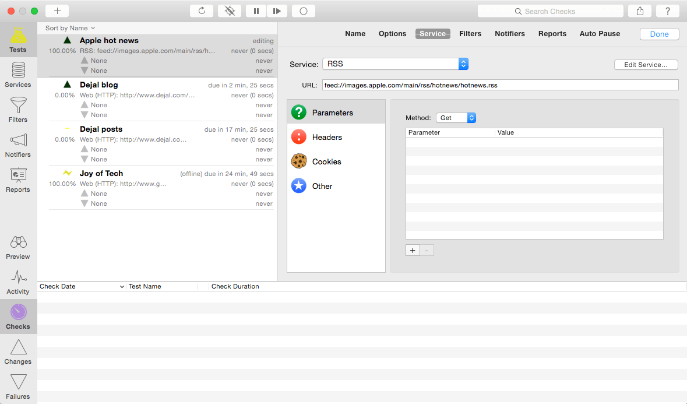This screenshot has height=404, width=687.
Task: Click the refresh check toolbar button
Action: point(202,11)
